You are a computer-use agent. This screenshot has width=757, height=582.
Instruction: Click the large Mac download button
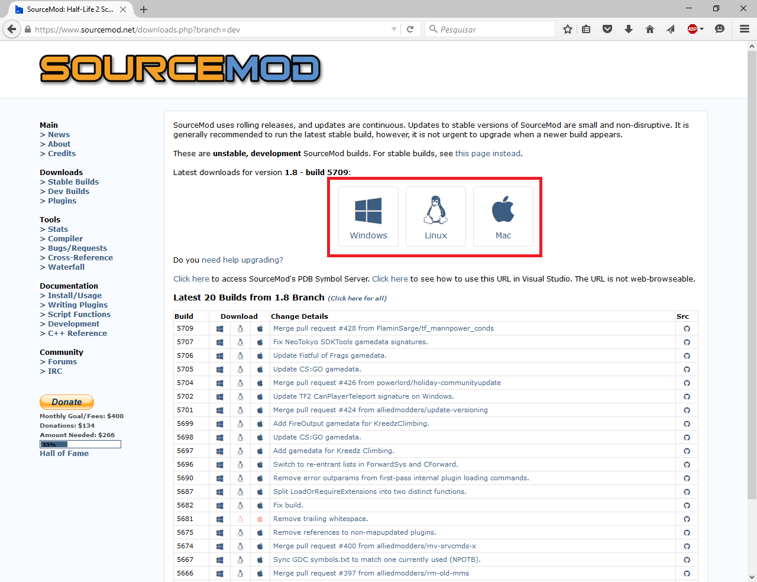click(x=503, y=216)
